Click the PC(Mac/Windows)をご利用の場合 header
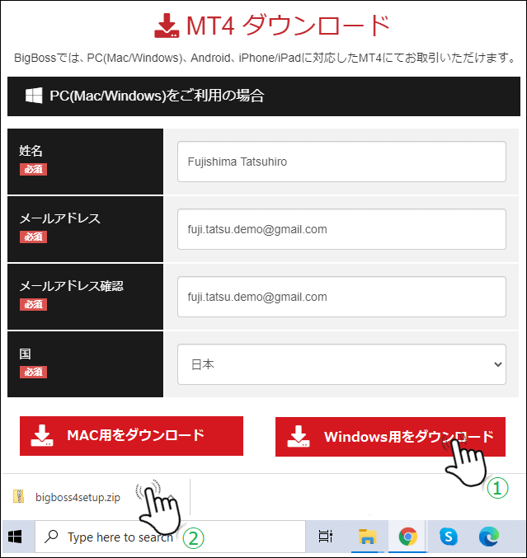 pyautogui.click(x=264, y=96)
